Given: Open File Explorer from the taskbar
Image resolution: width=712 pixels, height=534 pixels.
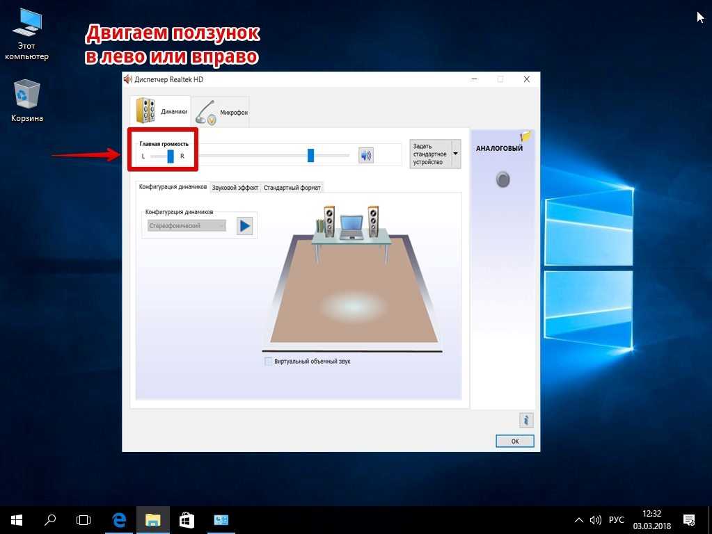Looking at the screenshot, I should [152, 519].
